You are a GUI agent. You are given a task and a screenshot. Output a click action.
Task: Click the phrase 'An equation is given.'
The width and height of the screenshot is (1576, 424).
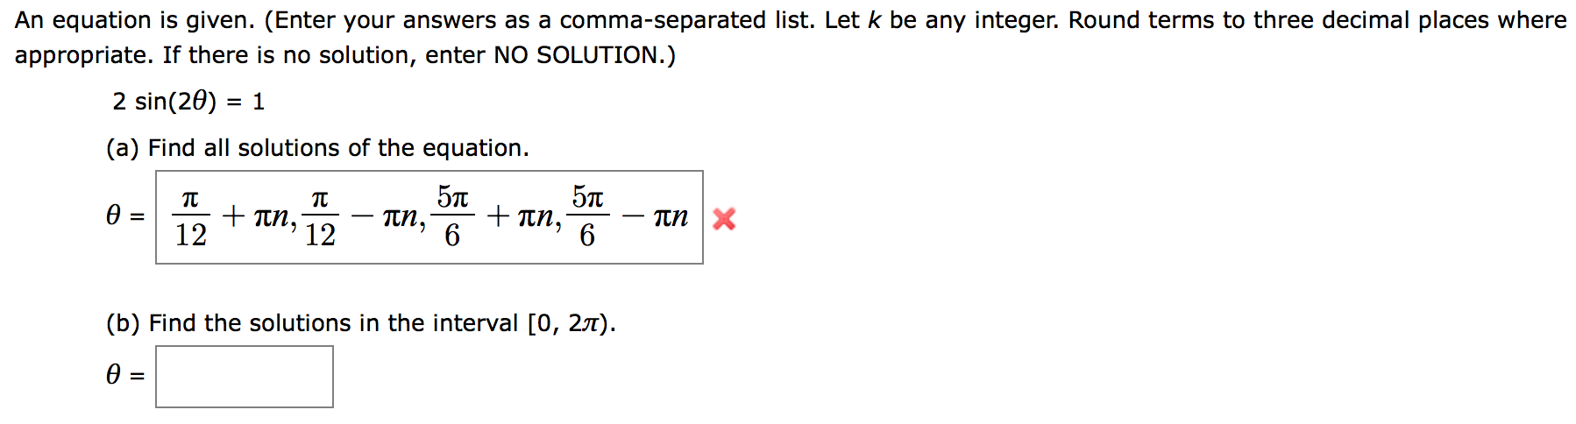pyautogui.click(x=134, y=20)
